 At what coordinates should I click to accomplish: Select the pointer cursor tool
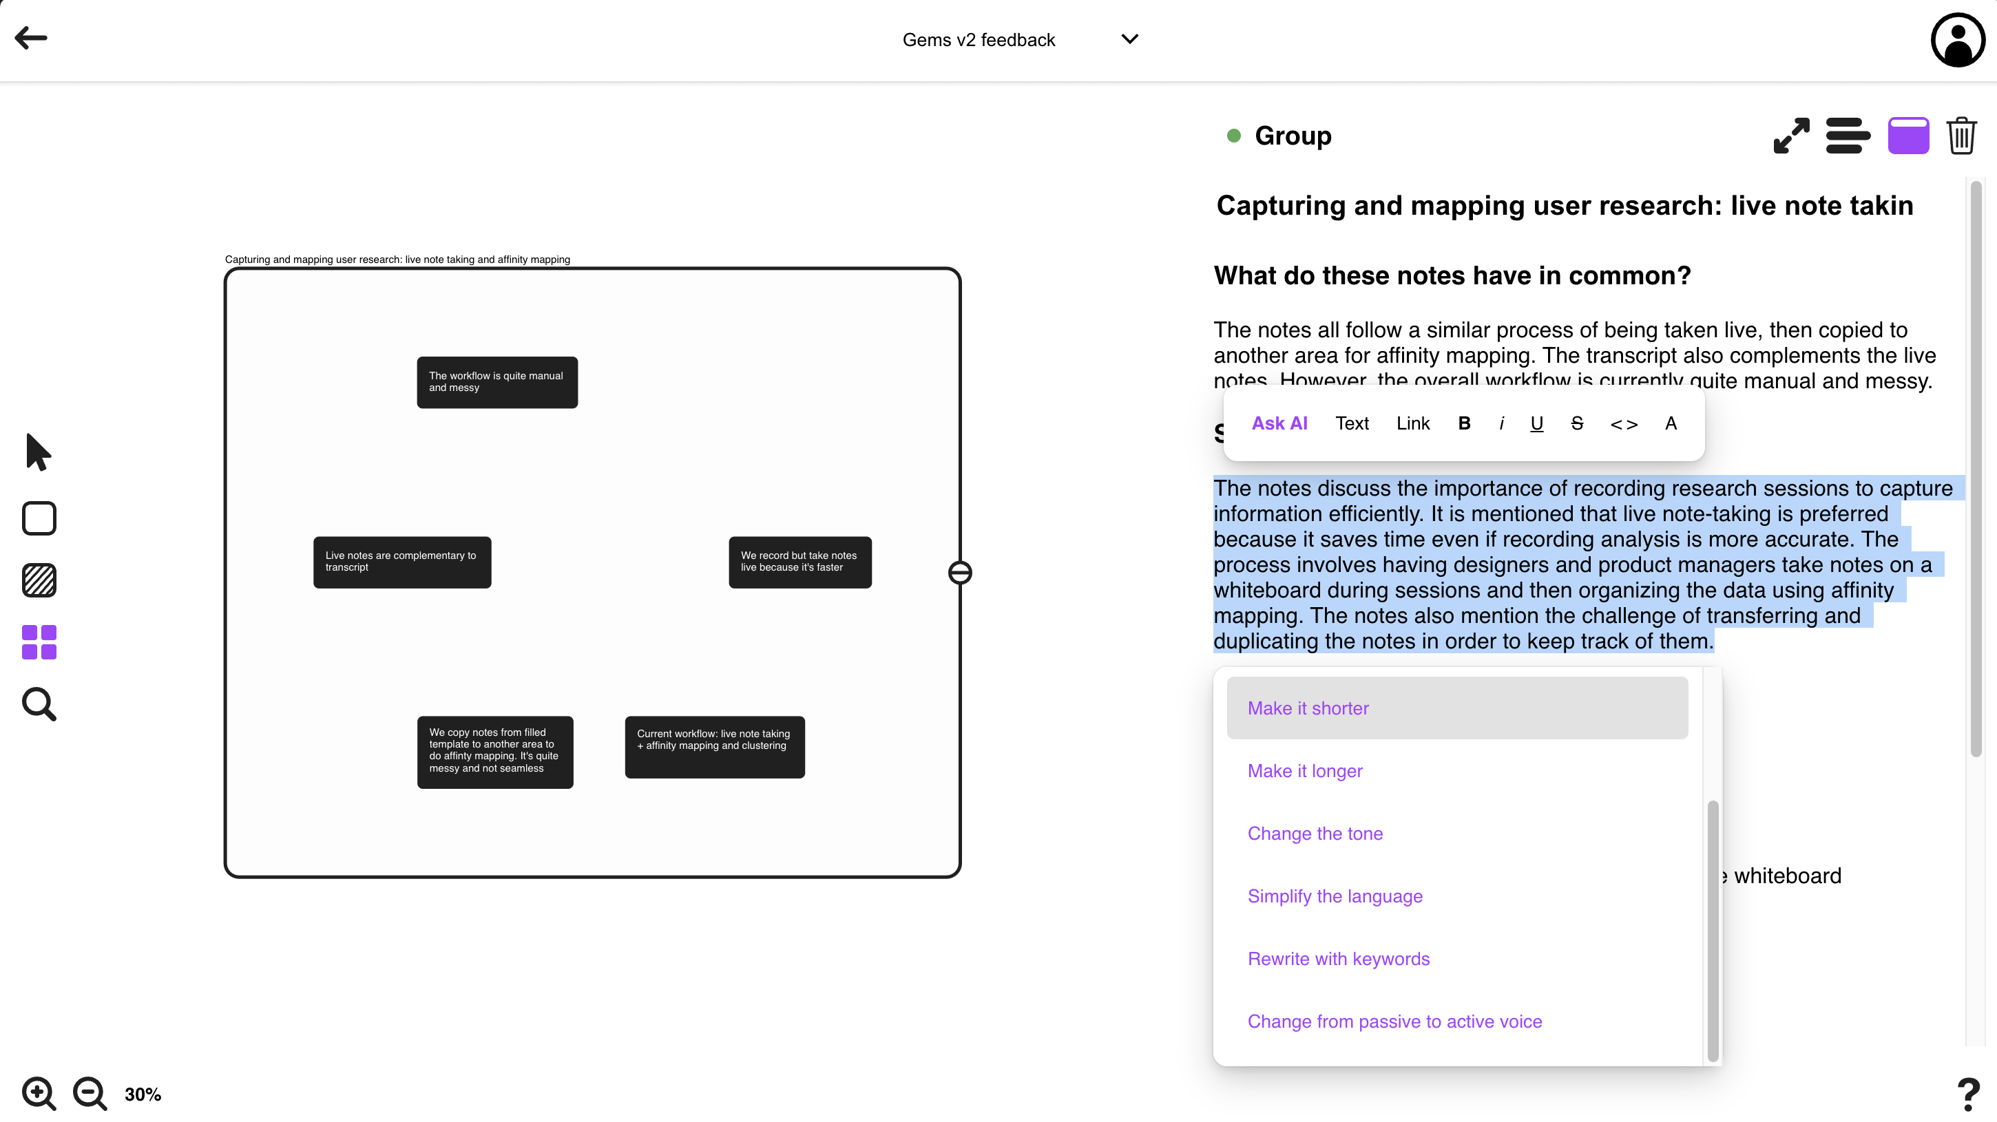coord(37,452)
